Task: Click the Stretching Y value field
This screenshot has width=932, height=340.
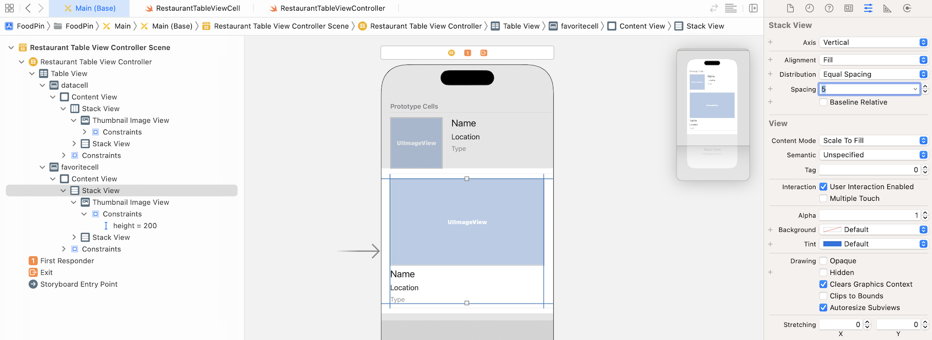Action: click(x=899, y=324)
